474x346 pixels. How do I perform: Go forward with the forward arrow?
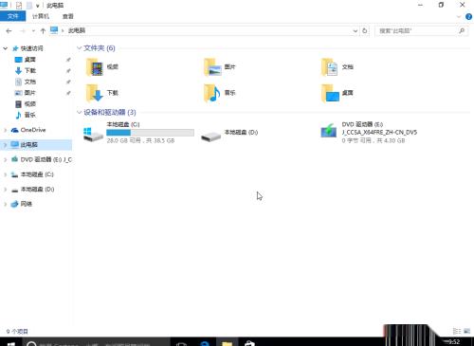pos(23,30)
